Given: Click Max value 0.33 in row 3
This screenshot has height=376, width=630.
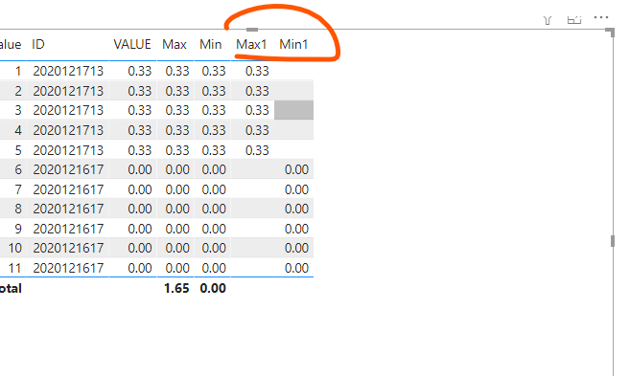Looking at the screenshot, I should point(177,110).
